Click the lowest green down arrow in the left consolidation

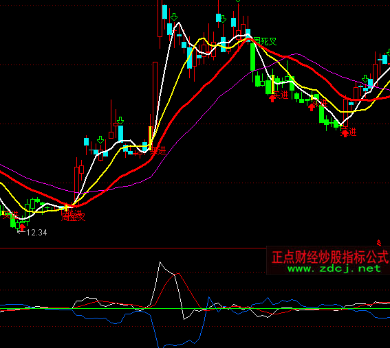(x=100, y=140)
